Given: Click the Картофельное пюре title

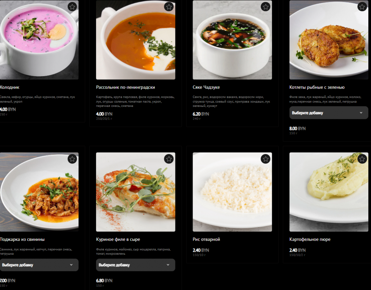Looking at the screenshot, I should coord(310,239).
